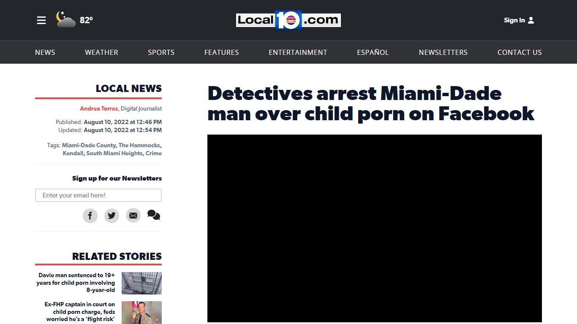Open the hamburger menu icon
The image size is (577, 324).
[x=41, y=20]
